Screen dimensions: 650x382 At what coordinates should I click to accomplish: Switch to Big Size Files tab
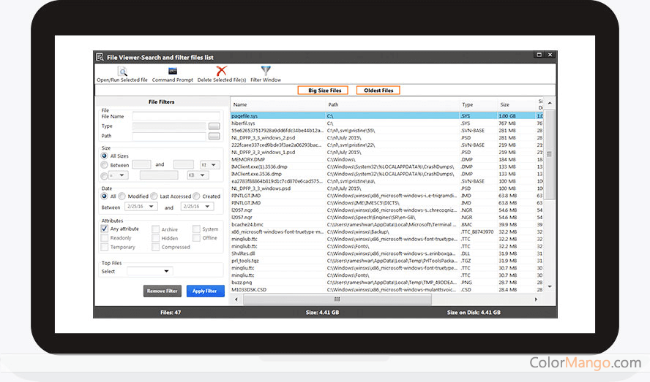(x=324, y=91)
